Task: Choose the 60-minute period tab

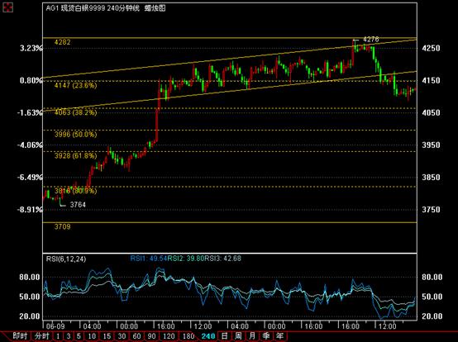Action: [x=136, y=336]
